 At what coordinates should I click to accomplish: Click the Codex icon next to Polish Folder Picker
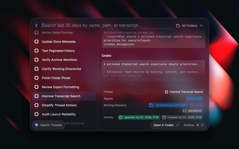click(x=37, y=78)
